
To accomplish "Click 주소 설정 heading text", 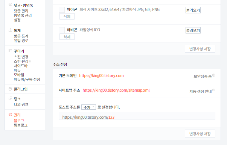I will click(x=60, y=64).
